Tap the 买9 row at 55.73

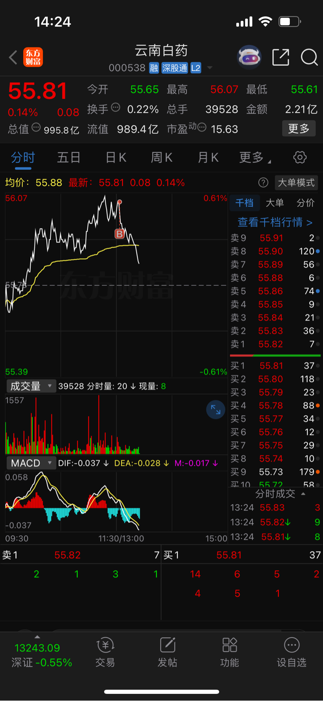pyautogui.click(x=275, y=472)
